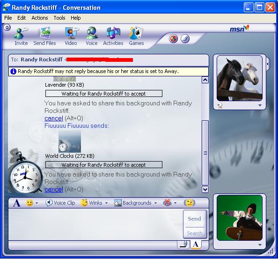Image resolution: width=278 pixels, height=259 pixels.
Task: Click the contact's horses display picture
Action: pyautogui.click(x=240, y=78)
